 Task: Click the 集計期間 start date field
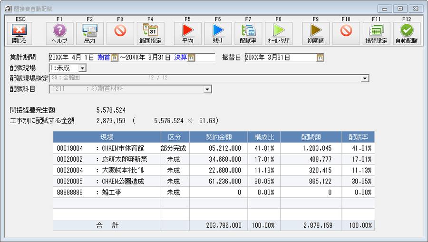coord(71,58)
